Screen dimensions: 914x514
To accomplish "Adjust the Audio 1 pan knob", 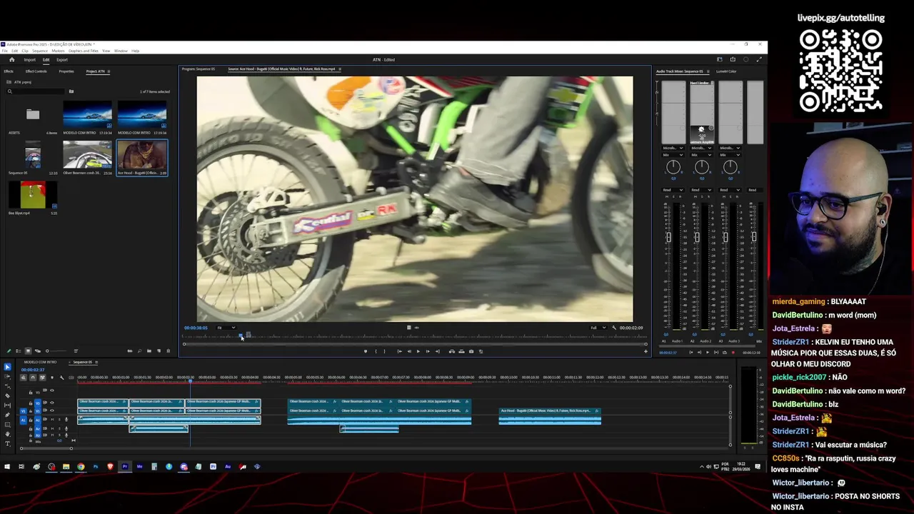I will 673,167.
